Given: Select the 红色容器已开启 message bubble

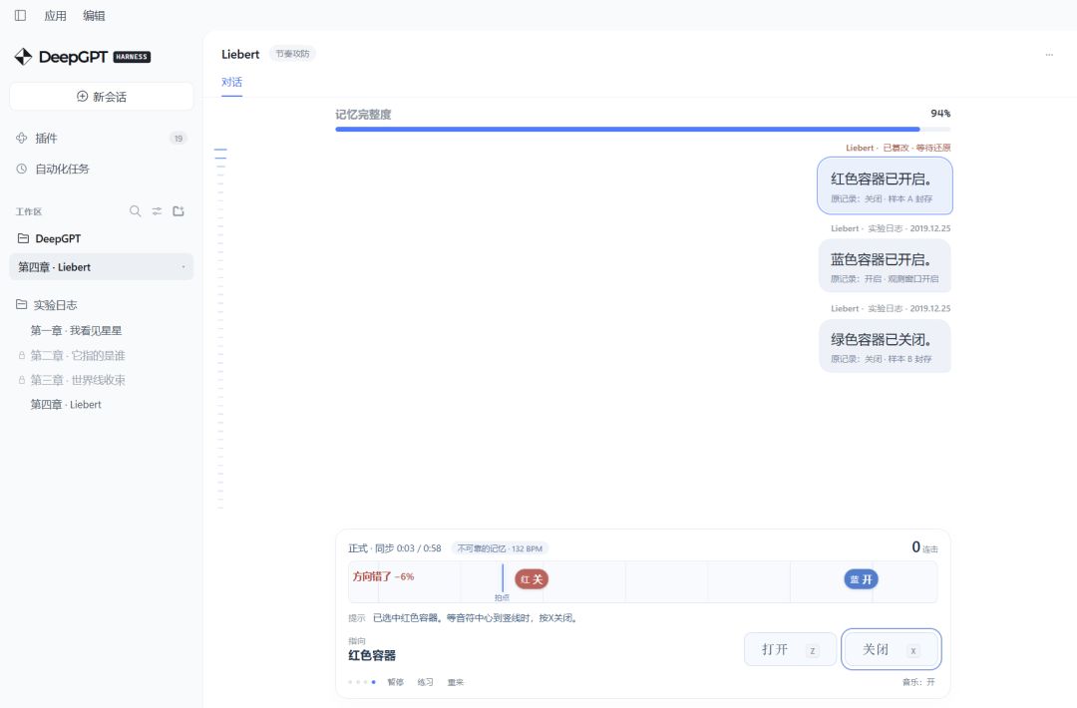Looking at the screenshot, I should click(x=885, y=185).
